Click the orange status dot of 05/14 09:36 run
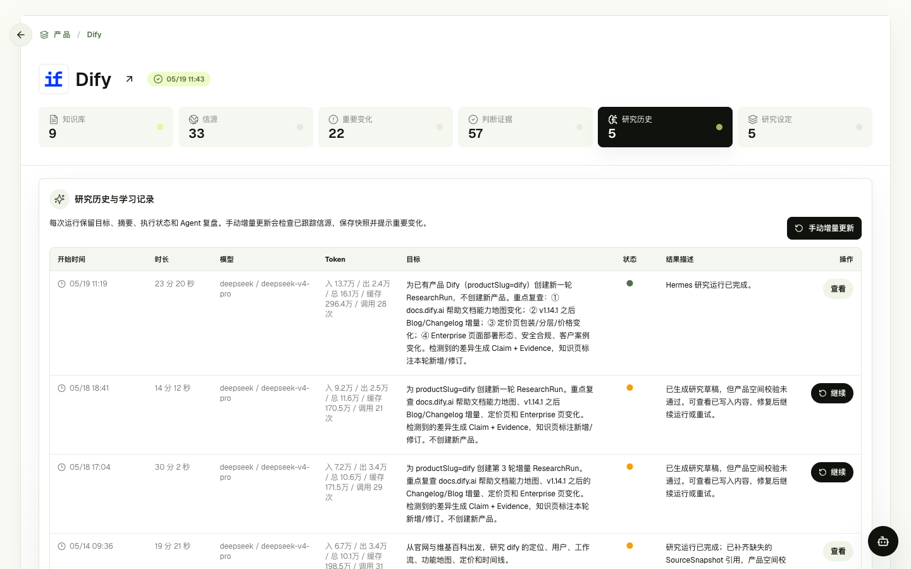The image size is (911, 569). pos(629,546)
